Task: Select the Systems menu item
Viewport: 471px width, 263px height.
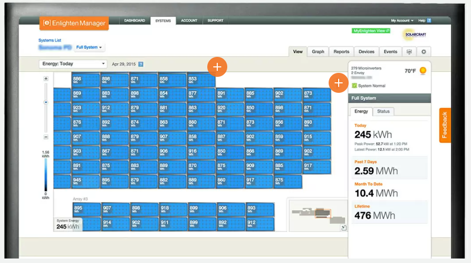Action: point(163,21)
